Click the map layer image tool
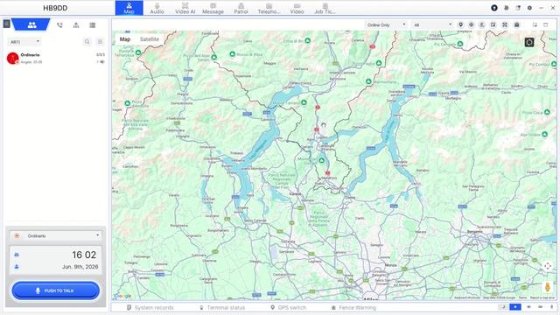 [493, 24]
